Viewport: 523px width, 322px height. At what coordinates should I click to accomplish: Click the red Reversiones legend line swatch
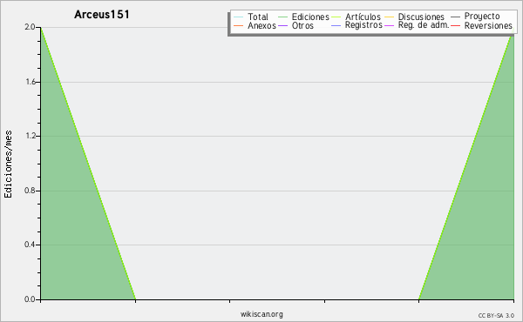click(x=456, y=25)
